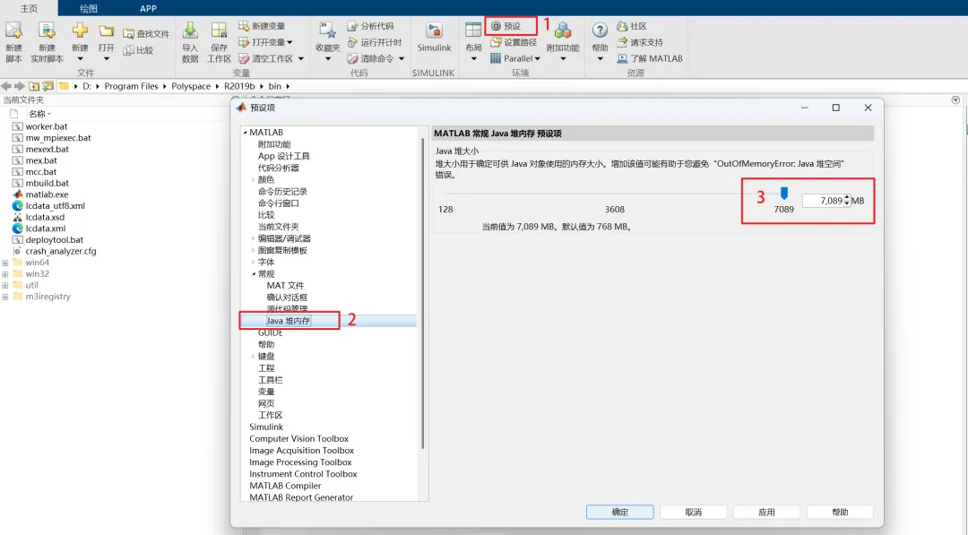The width and height of the screenshot is (968, 535).
Task: Click New Variable (新建变量) button
Action: (x=263, y=26)
